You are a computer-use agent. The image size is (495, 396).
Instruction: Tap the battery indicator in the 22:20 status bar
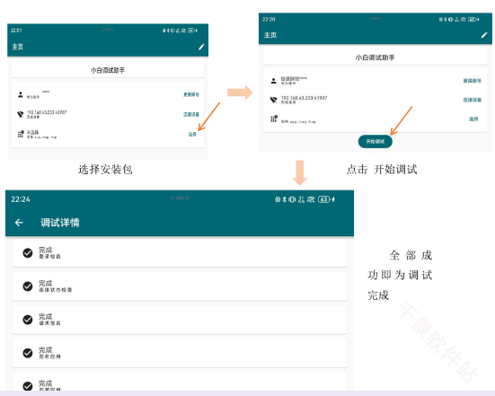(473, 20)
